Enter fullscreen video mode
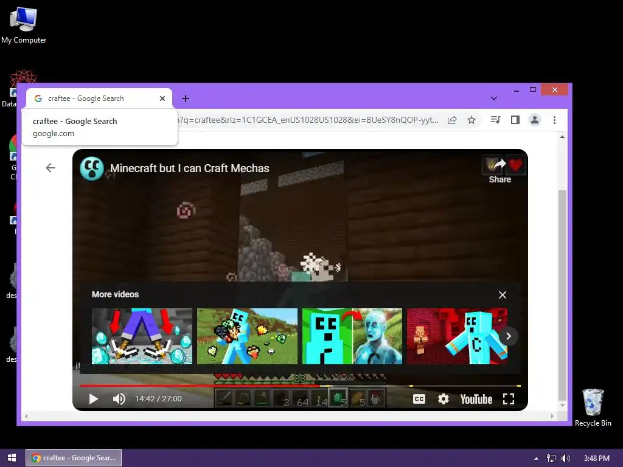Viewport: 623px width, 467px height. [509, 399]
